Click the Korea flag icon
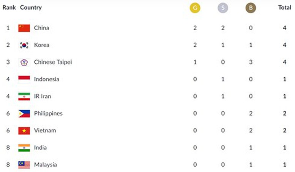 tap(24, 45)
